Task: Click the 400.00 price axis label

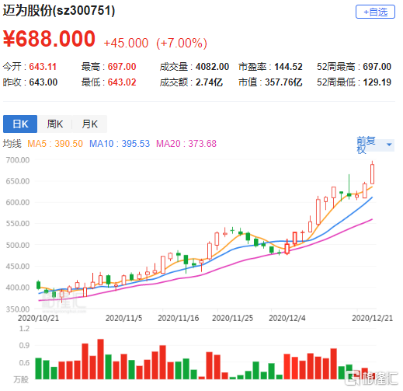Action: pyautogui.click(x=18, y=288)
